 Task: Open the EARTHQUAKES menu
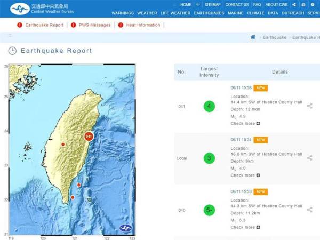(209, 13)
